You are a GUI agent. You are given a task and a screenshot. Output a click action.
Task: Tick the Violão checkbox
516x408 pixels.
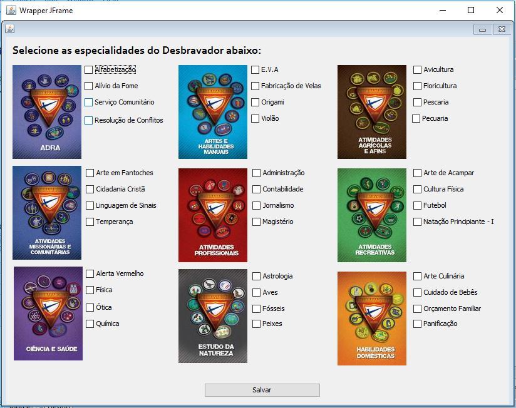(x=255, y=118)
